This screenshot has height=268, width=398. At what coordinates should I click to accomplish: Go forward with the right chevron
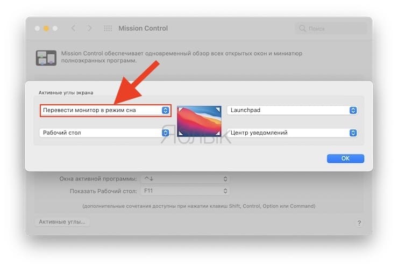[x=89, y=28]
